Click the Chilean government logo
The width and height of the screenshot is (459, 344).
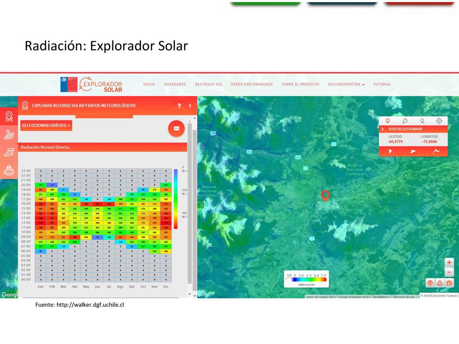[69, 85]
